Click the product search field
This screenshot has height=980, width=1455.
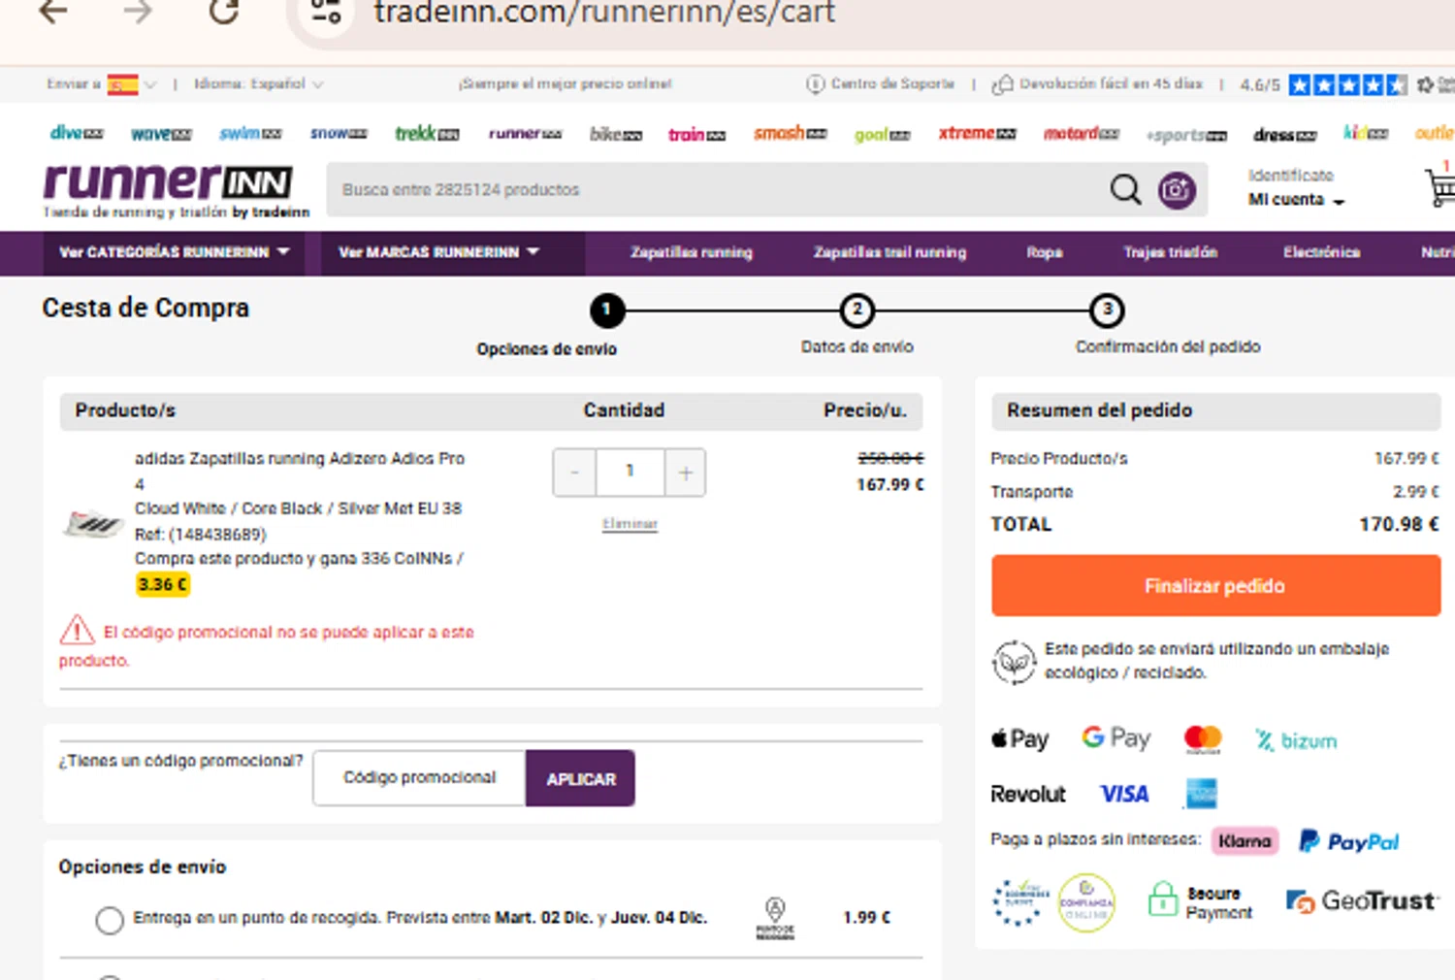click(x=718, y=190)
